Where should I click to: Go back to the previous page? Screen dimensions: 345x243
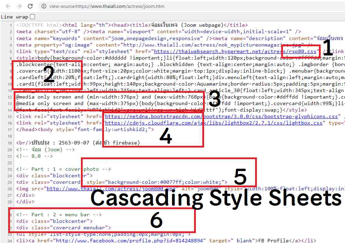[8, 6]
